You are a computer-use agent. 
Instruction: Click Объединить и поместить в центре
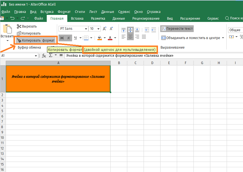pos(191,38)
